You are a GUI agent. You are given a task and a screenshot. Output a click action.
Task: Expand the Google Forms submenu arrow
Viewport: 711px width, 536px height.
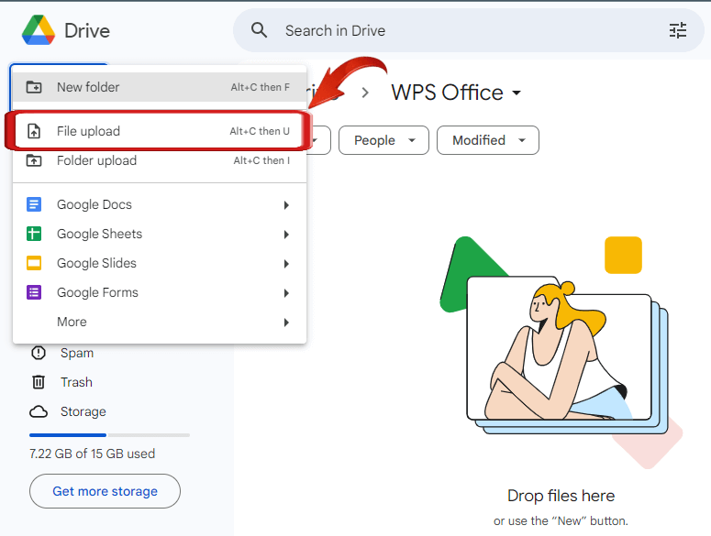[x=286, y=293]
